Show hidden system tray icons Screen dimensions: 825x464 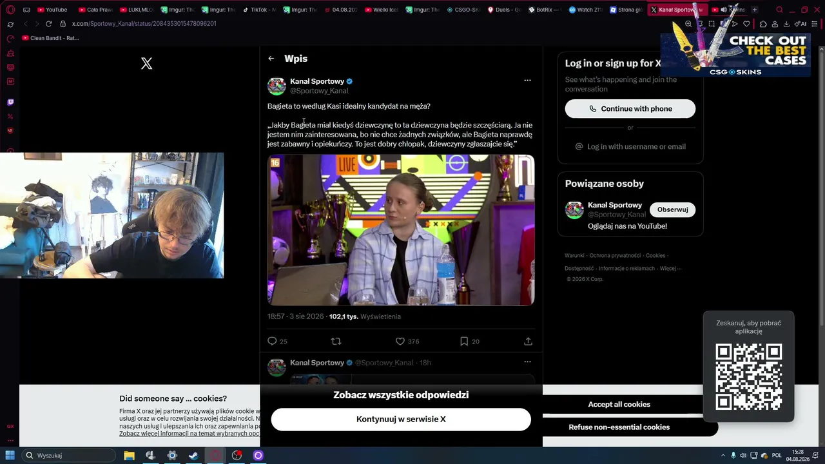click(723, 456)
